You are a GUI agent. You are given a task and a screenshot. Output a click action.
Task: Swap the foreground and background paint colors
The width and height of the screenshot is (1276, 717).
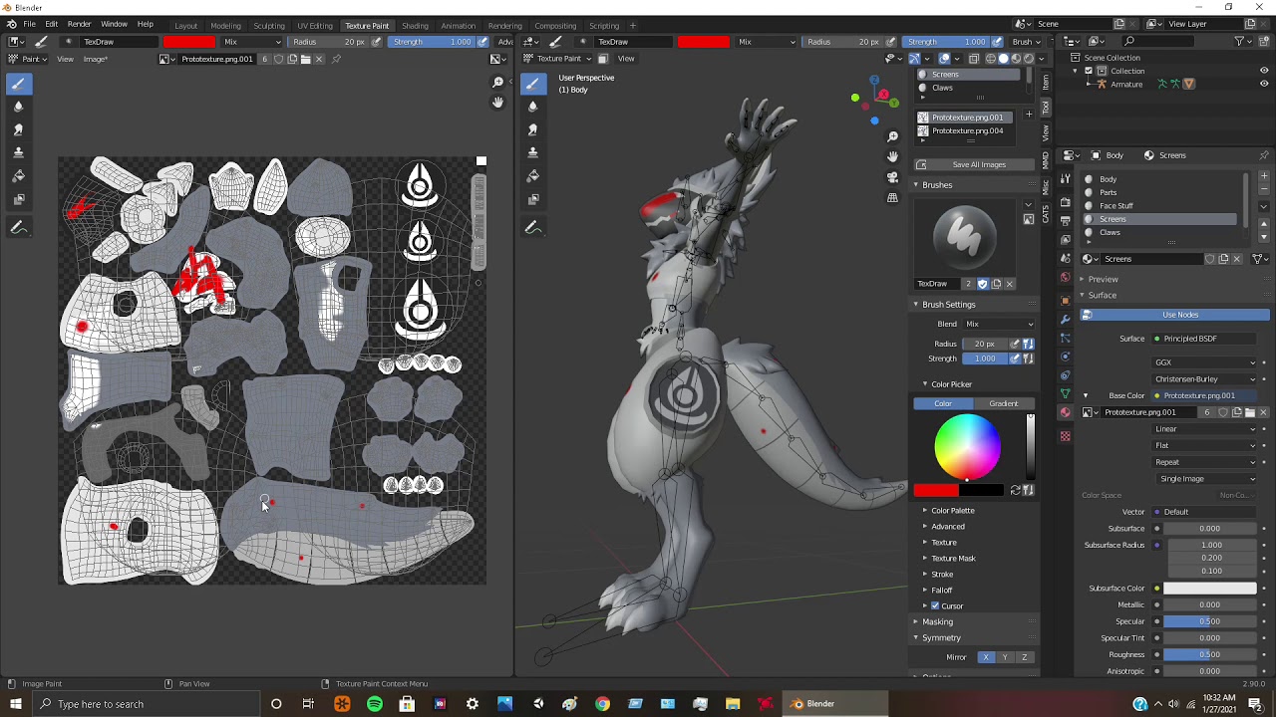pyautogui.click(x=1015, y=490)
